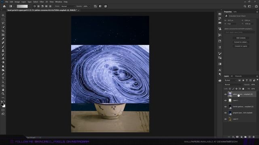The image size is (259, 145).
Task: Open the gradient preset picker arrow
Action: tap(29, 6)
